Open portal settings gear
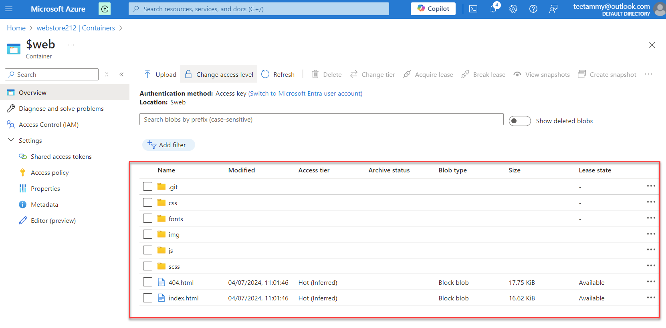 coord(513,9)
